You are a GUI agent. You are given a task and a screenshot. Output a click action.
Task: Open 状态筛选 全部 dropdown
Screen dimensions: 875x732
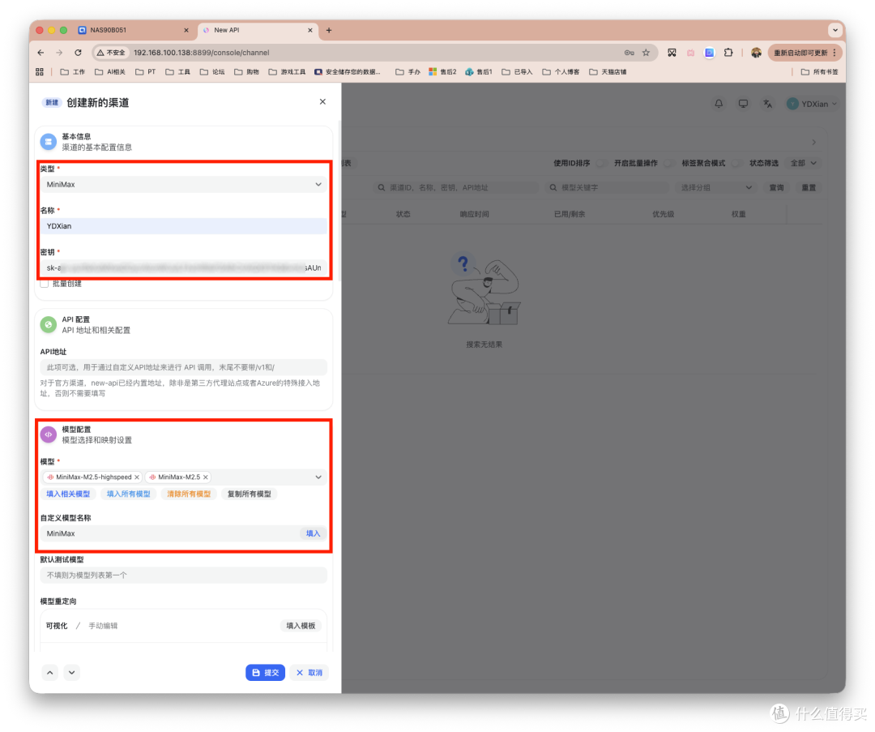(x=804, y=163)
